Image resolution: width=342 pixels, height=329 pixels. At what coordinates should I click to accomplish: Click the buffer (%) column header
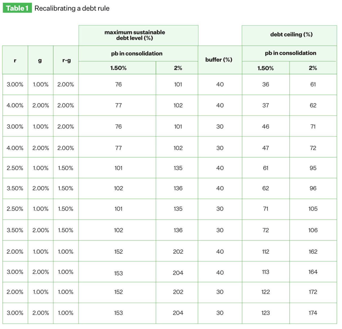(x=219, y=60)
